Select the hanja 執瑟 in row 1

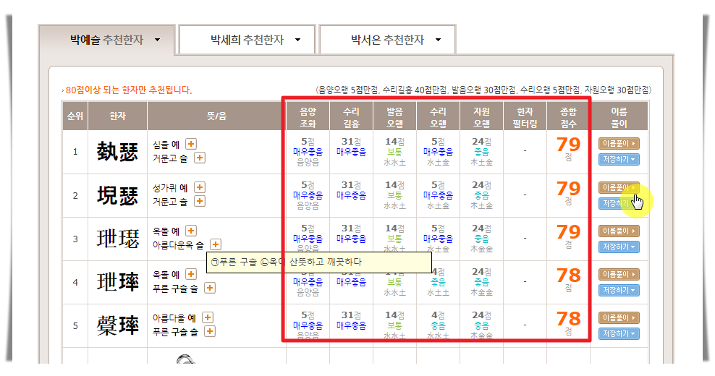tap(117, 151)
